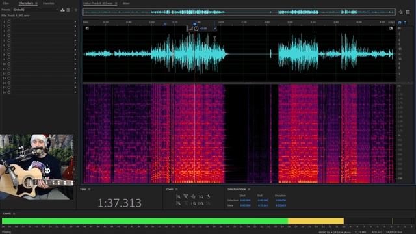Image resolution: width=416 pixels, height=234 pixels.
Task: Click the list icon right of overview waveform
Action: 408,12
